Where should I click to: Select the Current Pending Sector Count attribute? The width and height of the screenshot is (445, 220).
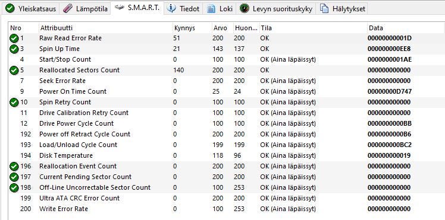85,177
